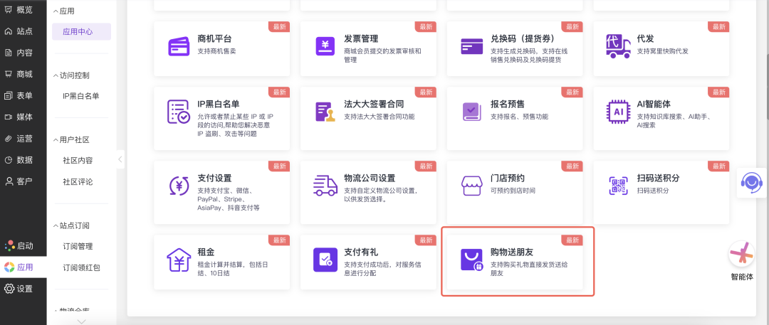Click the 扫码送积分 QR code icon

(617, 185)
